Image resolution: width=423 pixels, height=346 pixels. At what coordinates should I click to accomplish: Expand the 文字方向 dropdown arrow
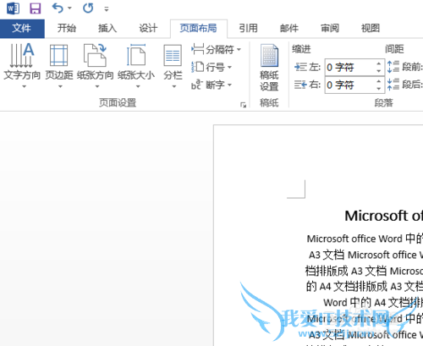(24, 86)
